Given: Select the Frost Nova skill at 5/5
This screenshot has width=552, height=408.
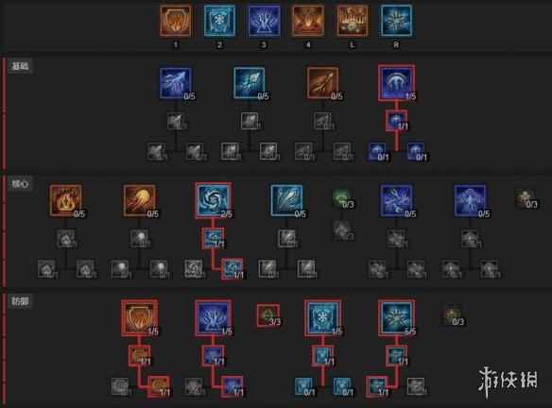Looking at the screenshot, I should coord(397,318).
